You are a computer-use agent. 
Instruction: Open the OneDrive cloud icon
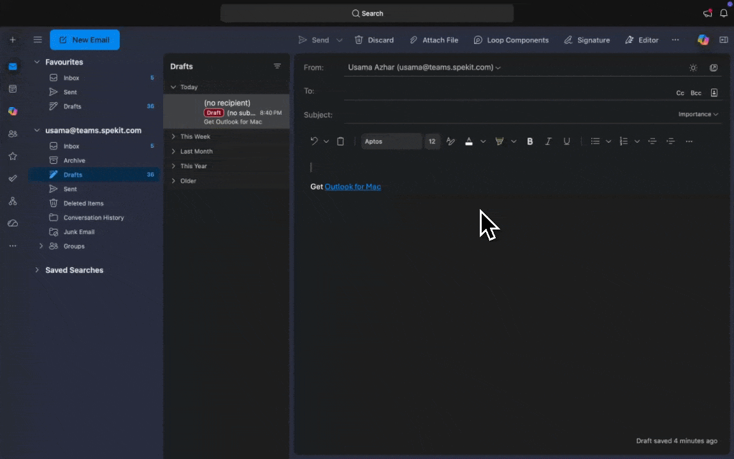(x=13, y=223)
